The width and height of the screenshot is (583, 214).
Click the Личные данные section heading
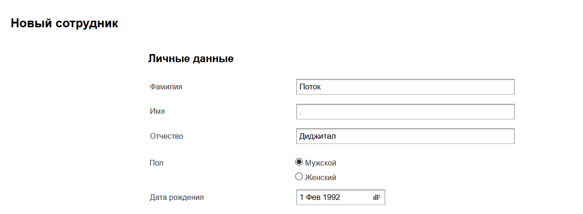click(x=191, y=59)
